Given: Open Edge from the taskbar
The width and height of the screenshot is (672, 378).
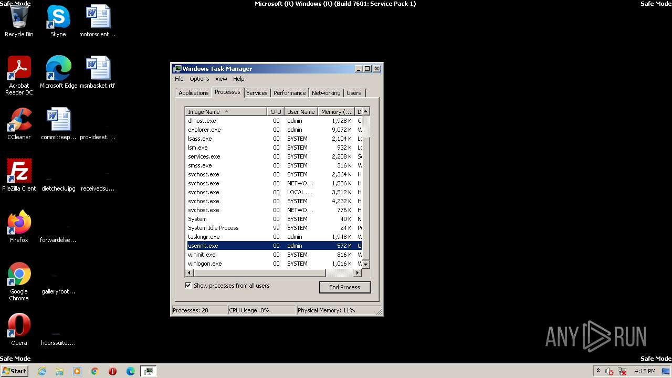Looking at the screenshot, I should click(x=131, y=371).
